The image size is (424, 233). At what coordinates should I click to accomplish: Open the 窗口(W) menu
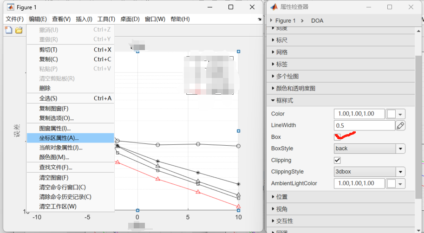[x=155, y=19]
